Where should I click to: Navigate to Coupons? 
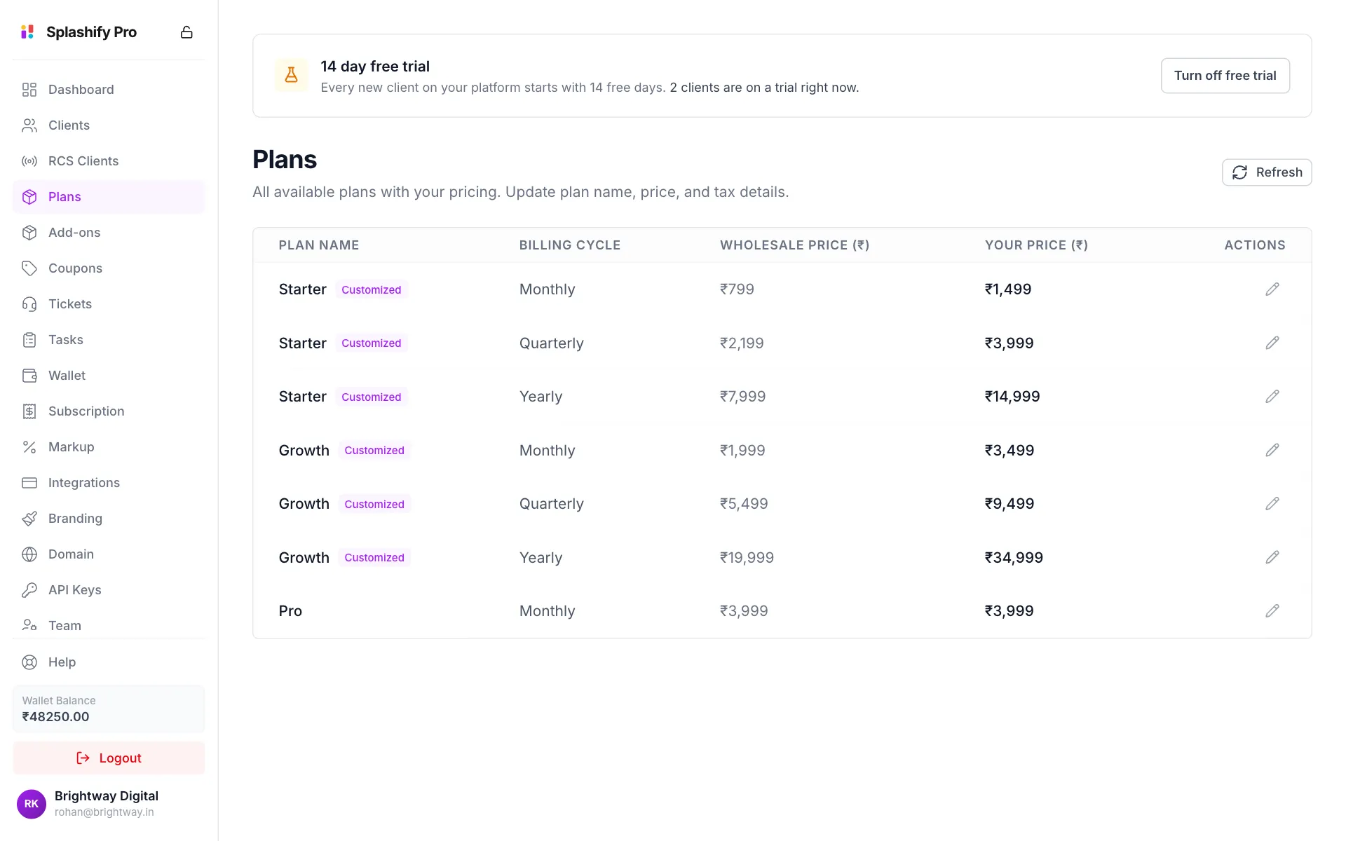point(109,268)
